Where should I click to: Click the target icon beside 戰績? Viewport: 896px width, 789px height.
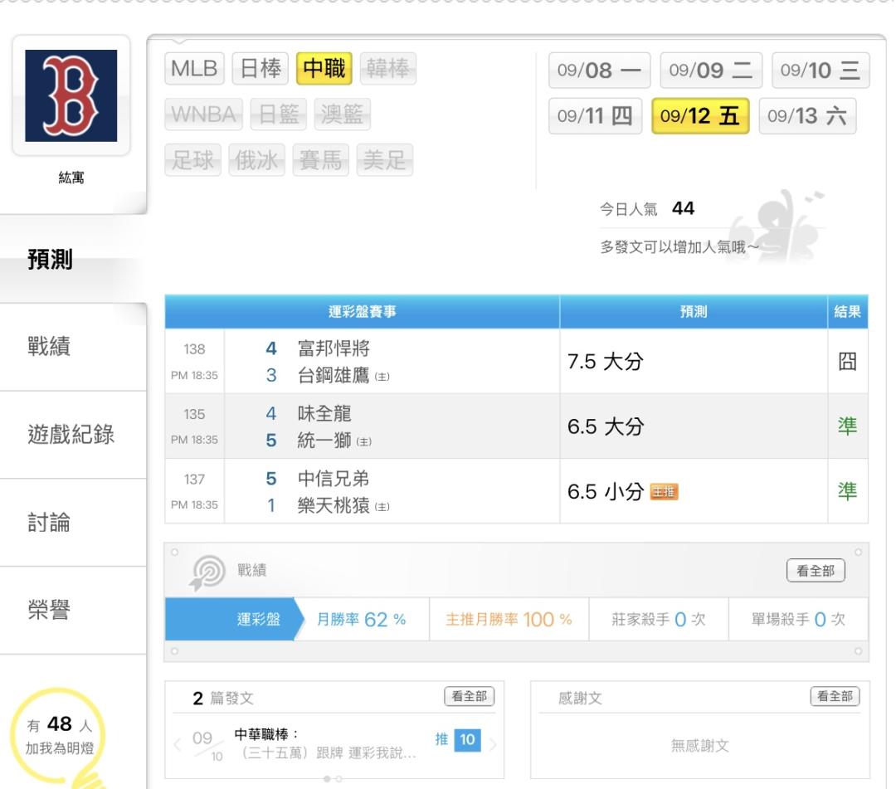[207, 572]
